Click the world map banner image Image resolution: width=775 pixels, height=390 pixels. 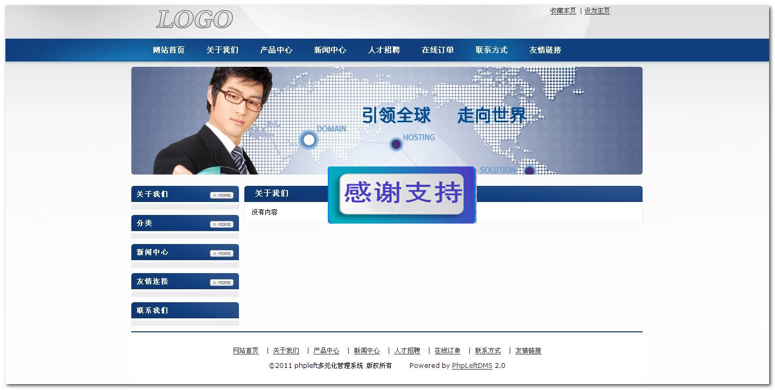click(387, 121)
